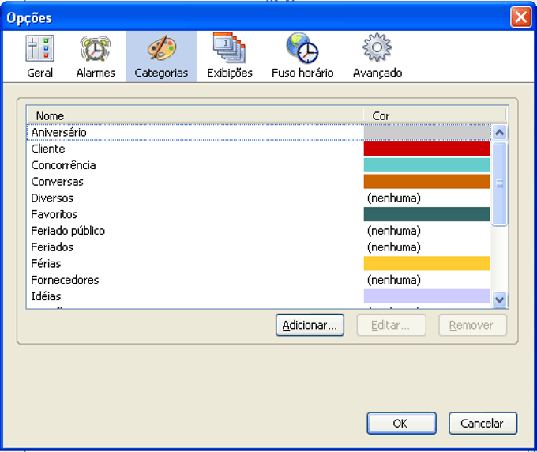Click the yellow swatch for Férias
This screenshot has width=537, height=452.
coord(426,263)
